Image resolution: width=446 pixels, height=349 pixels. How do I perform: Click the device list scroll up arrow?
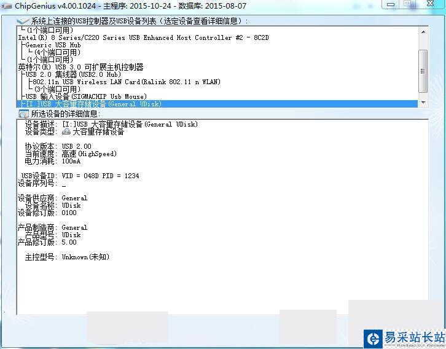pyautogui.click(x=423, y=32)
